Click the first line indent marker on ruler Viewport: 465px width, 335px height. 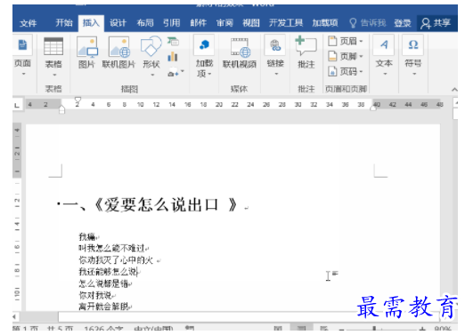[77, 100]
